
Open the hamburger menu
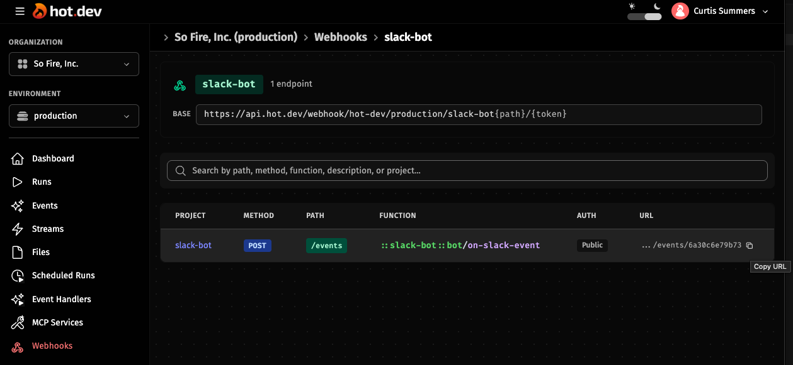click(x=20, y=11)
